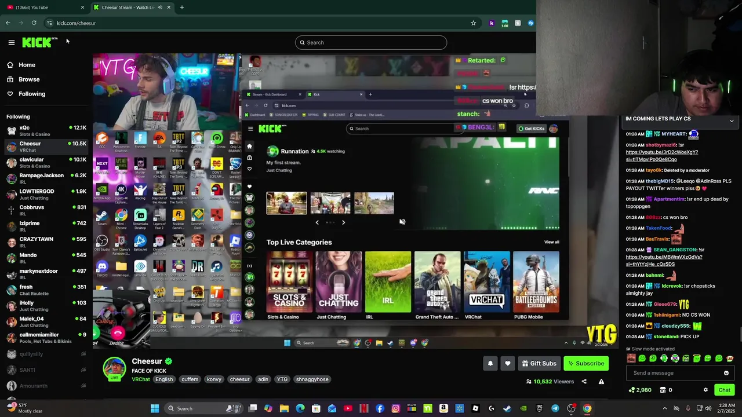
Task: Open the purple K browser extension
Action: pos(492,23)
